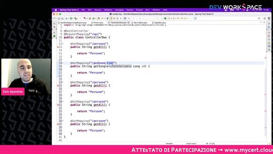The image size is (273, 154).
Task: Click the Save All toolbar icon
Action: tap(62, 18)
